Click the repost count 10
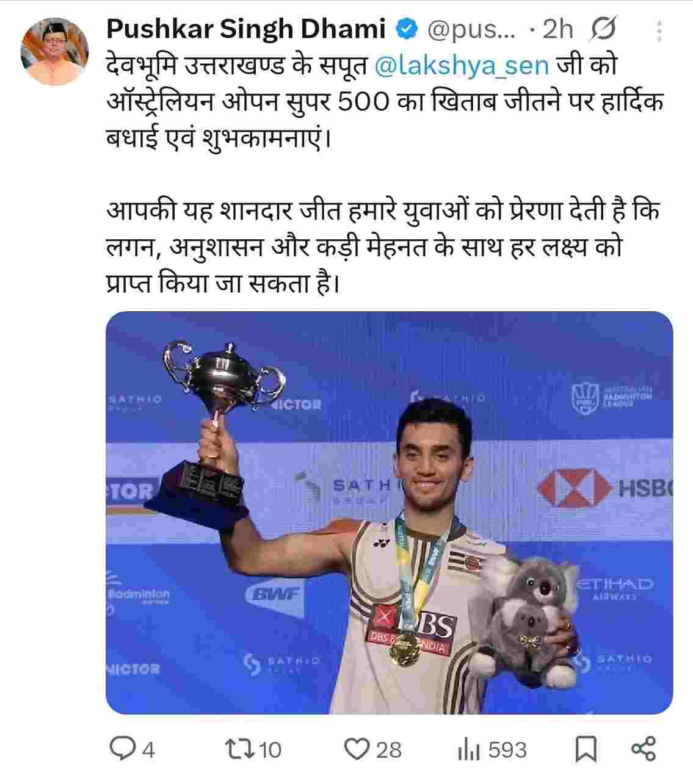This screenshot has height=781, width=693. 269,750
